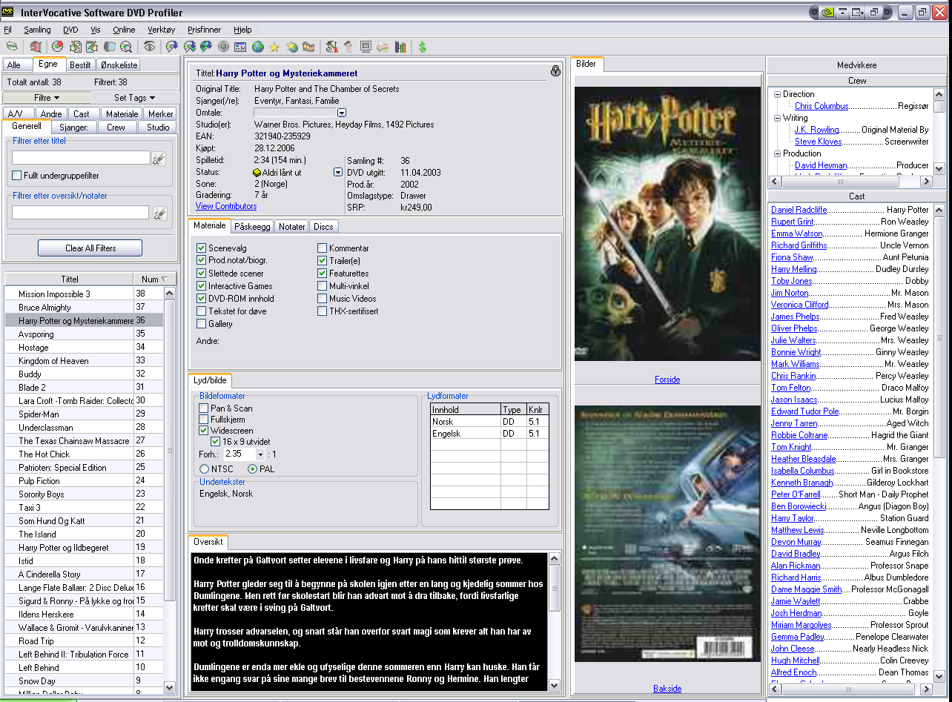Click the bar chart statistics toolbar icon
The image size is (952, 702).
(400, 47)
